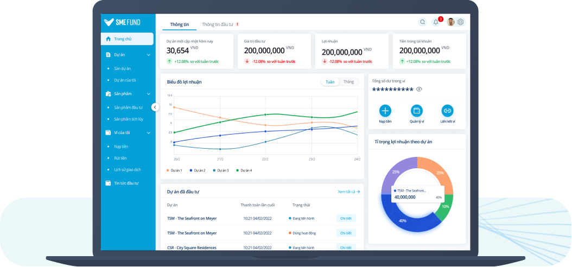Screen dimensions: 572x267
Task: Collapse the Dự án sidebar section
Action: click(148, 55)
